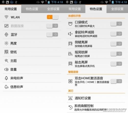Click the 蓝牙 Bluetooth icon
Screen dimensions: 128x113
[6, 35]
